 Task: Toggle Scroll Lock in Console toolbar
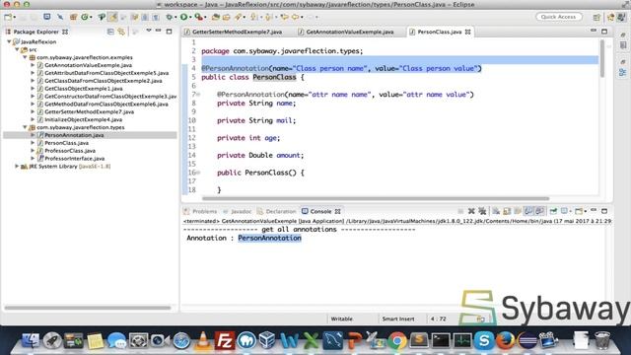(x=507, y=211)
